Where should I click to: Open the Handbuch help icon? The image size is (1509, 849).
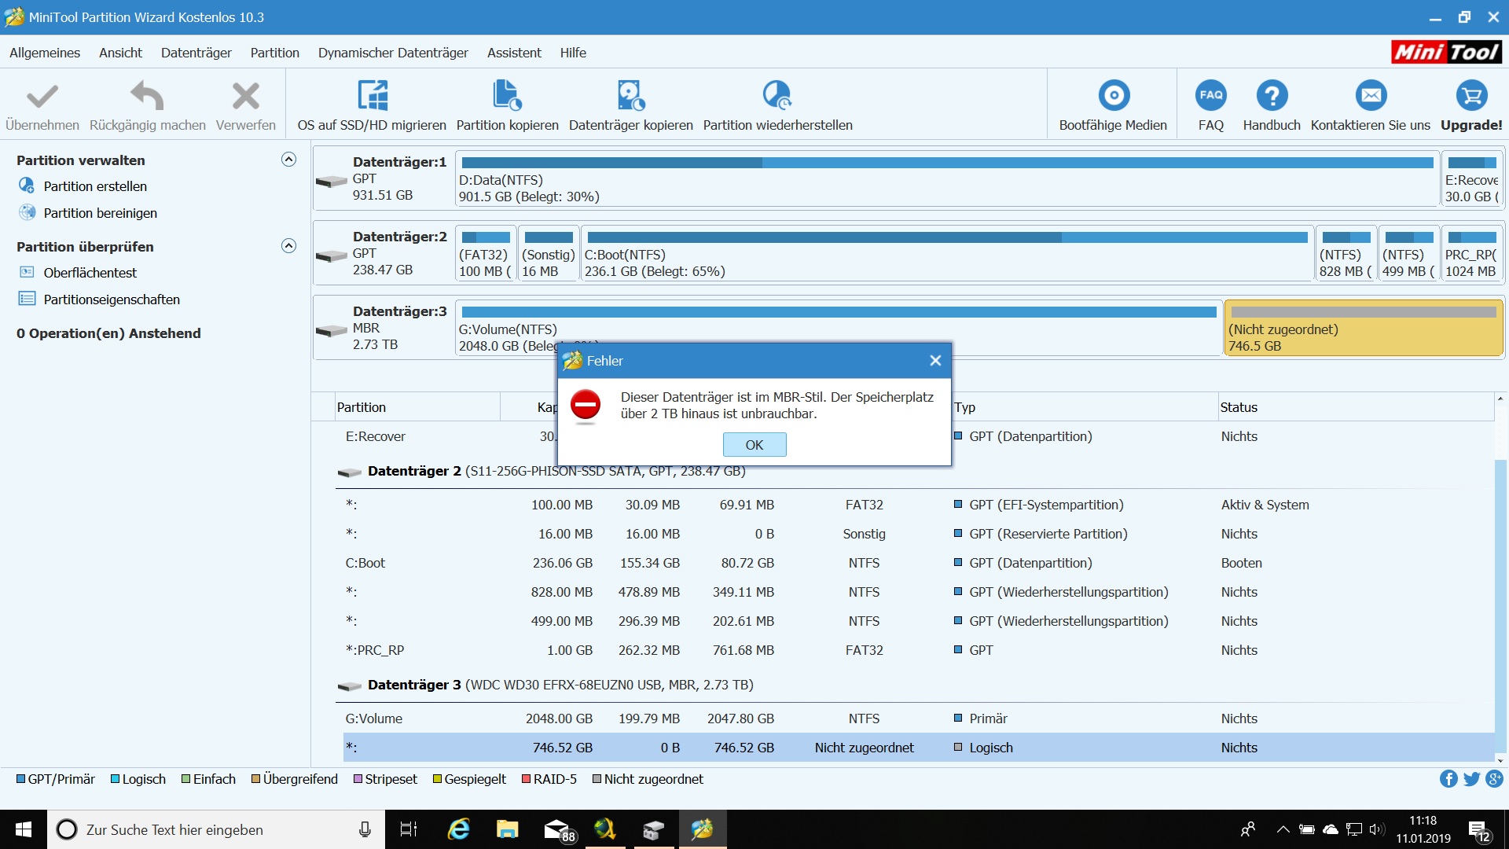tap(1271, 96)
